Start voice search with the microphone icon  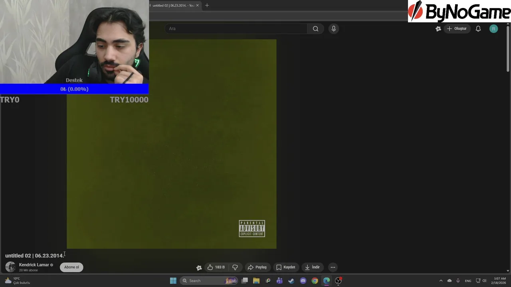(x=334, y=29)
